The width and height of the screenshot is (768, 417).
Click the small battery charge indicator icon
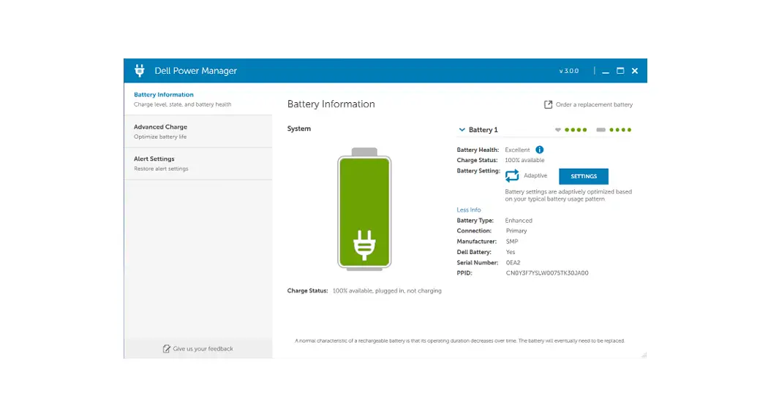pos(601,130)
